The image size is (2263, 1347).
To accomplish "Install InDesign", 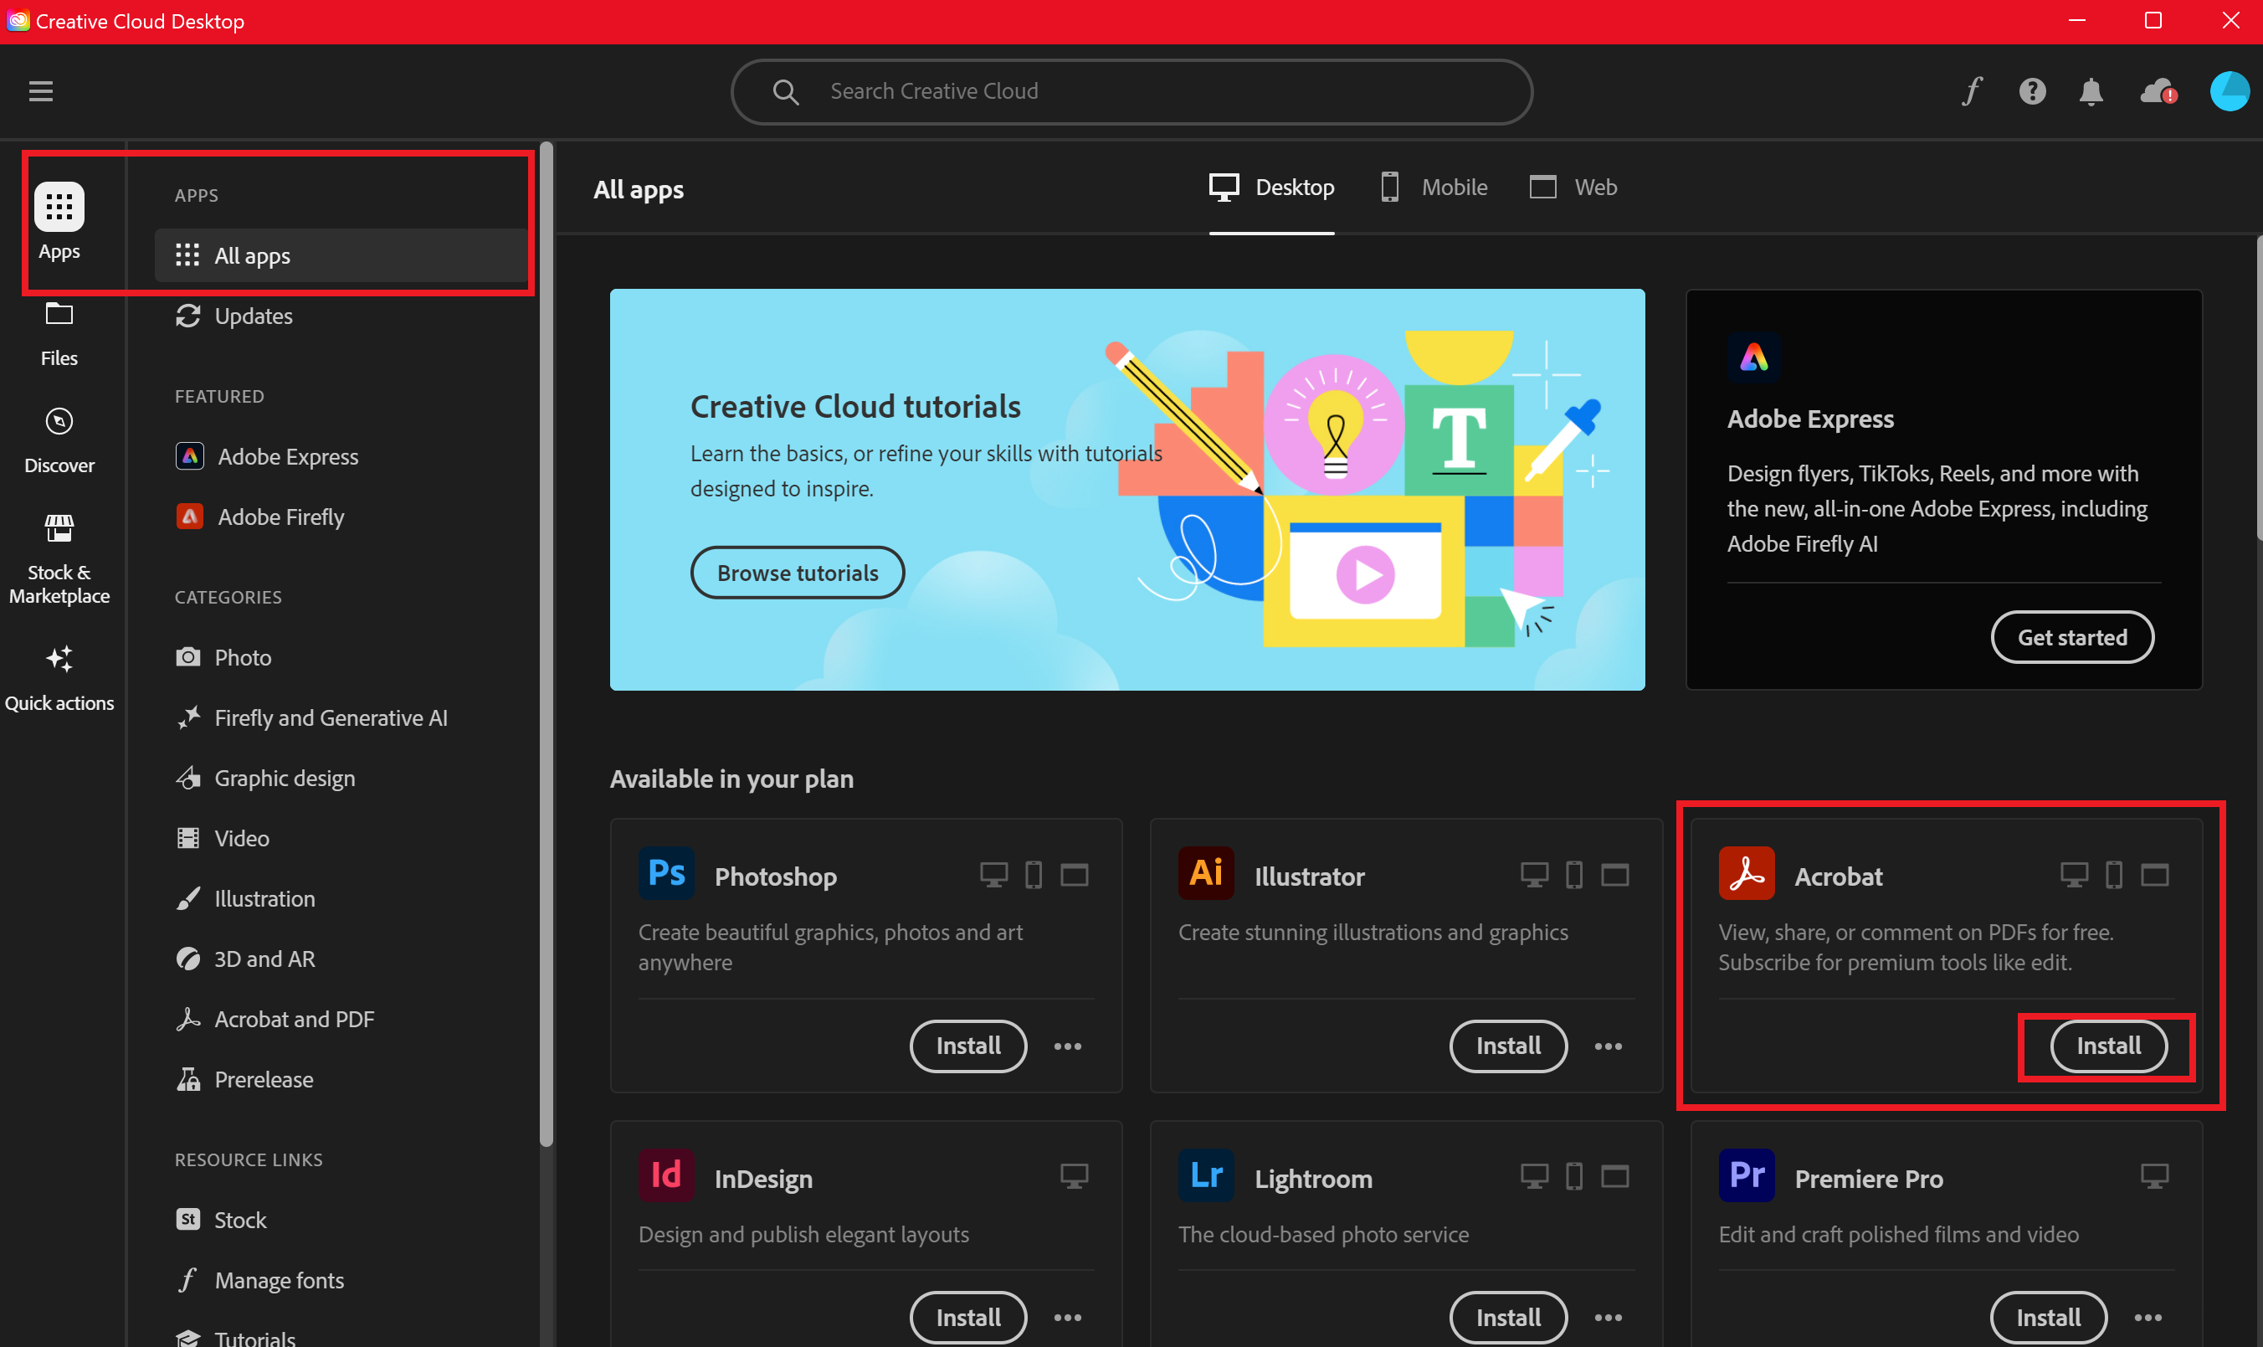I will tap(968, 1317).
